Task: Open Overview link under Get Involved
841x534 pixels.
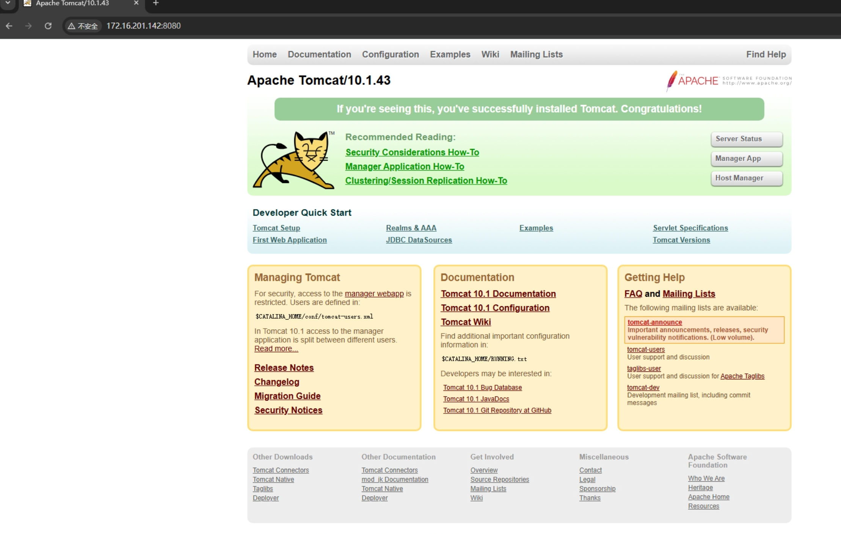Action: 484,470
